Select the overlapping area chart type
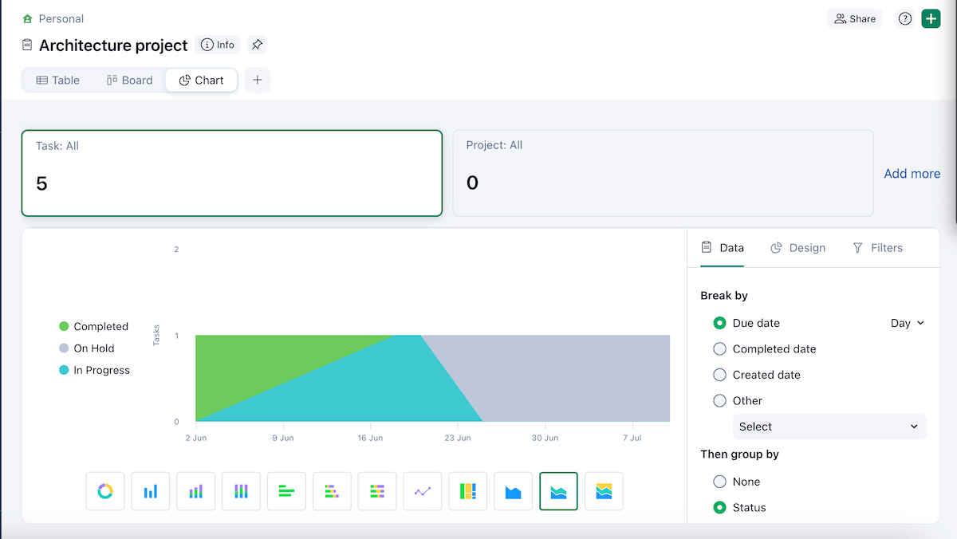This screenshot has width=957, height=539. [x=605, y=491]
